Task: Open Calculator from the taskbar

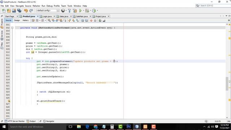Action: click(112, 127)
